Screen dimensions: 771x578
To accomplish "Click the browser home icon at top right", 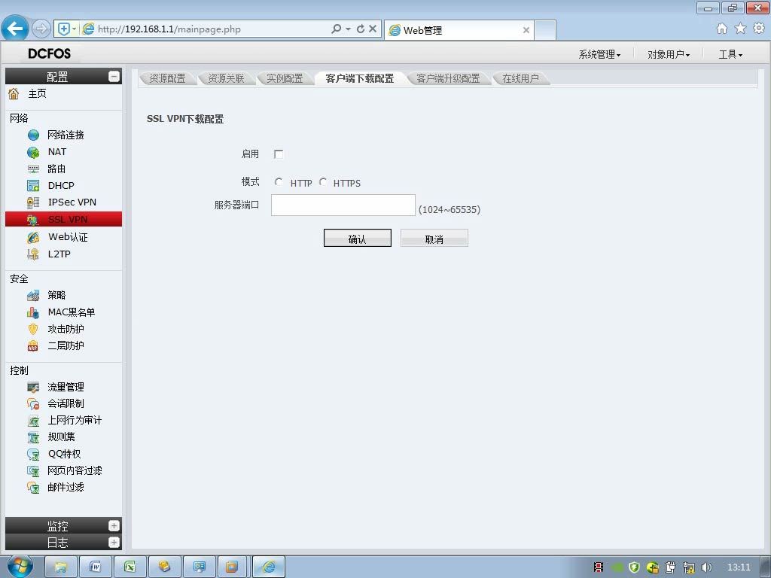I will (x=722, y=29).
